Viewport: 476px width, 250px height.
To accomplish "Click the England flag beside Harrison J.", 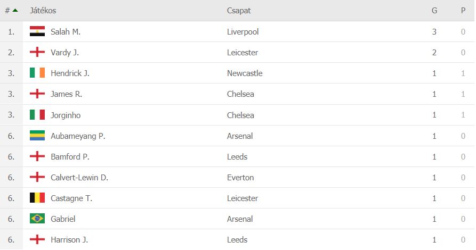I will pyautogui.click(x=37, y=239).
